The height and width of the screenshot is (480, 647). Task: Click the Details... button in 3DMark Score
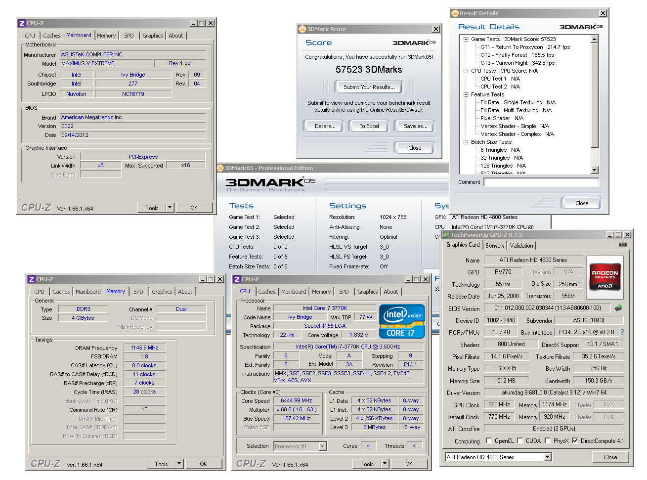coord(325,126)
